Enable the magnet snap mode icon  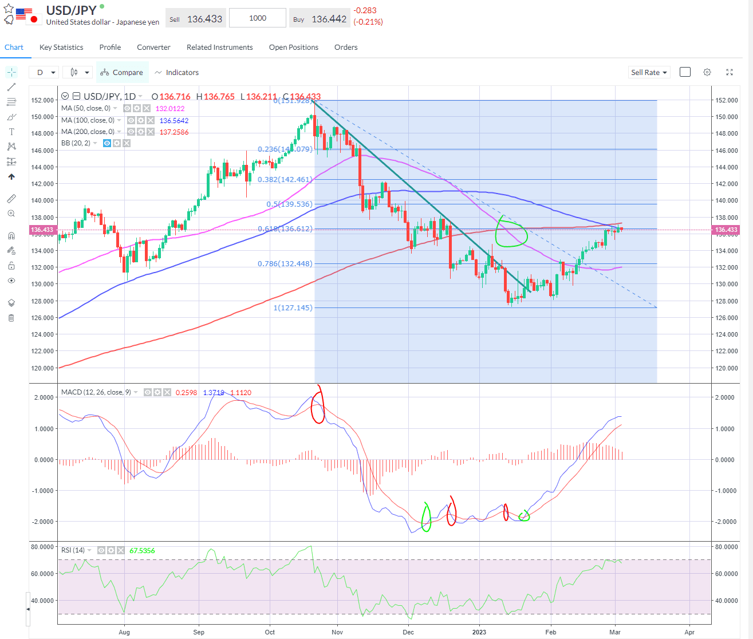(x=11, y=236)
